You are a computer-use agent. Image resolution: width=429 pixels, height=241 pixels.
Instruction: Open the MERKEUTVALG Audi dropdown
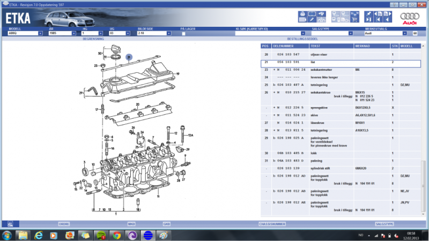(408, 33)
